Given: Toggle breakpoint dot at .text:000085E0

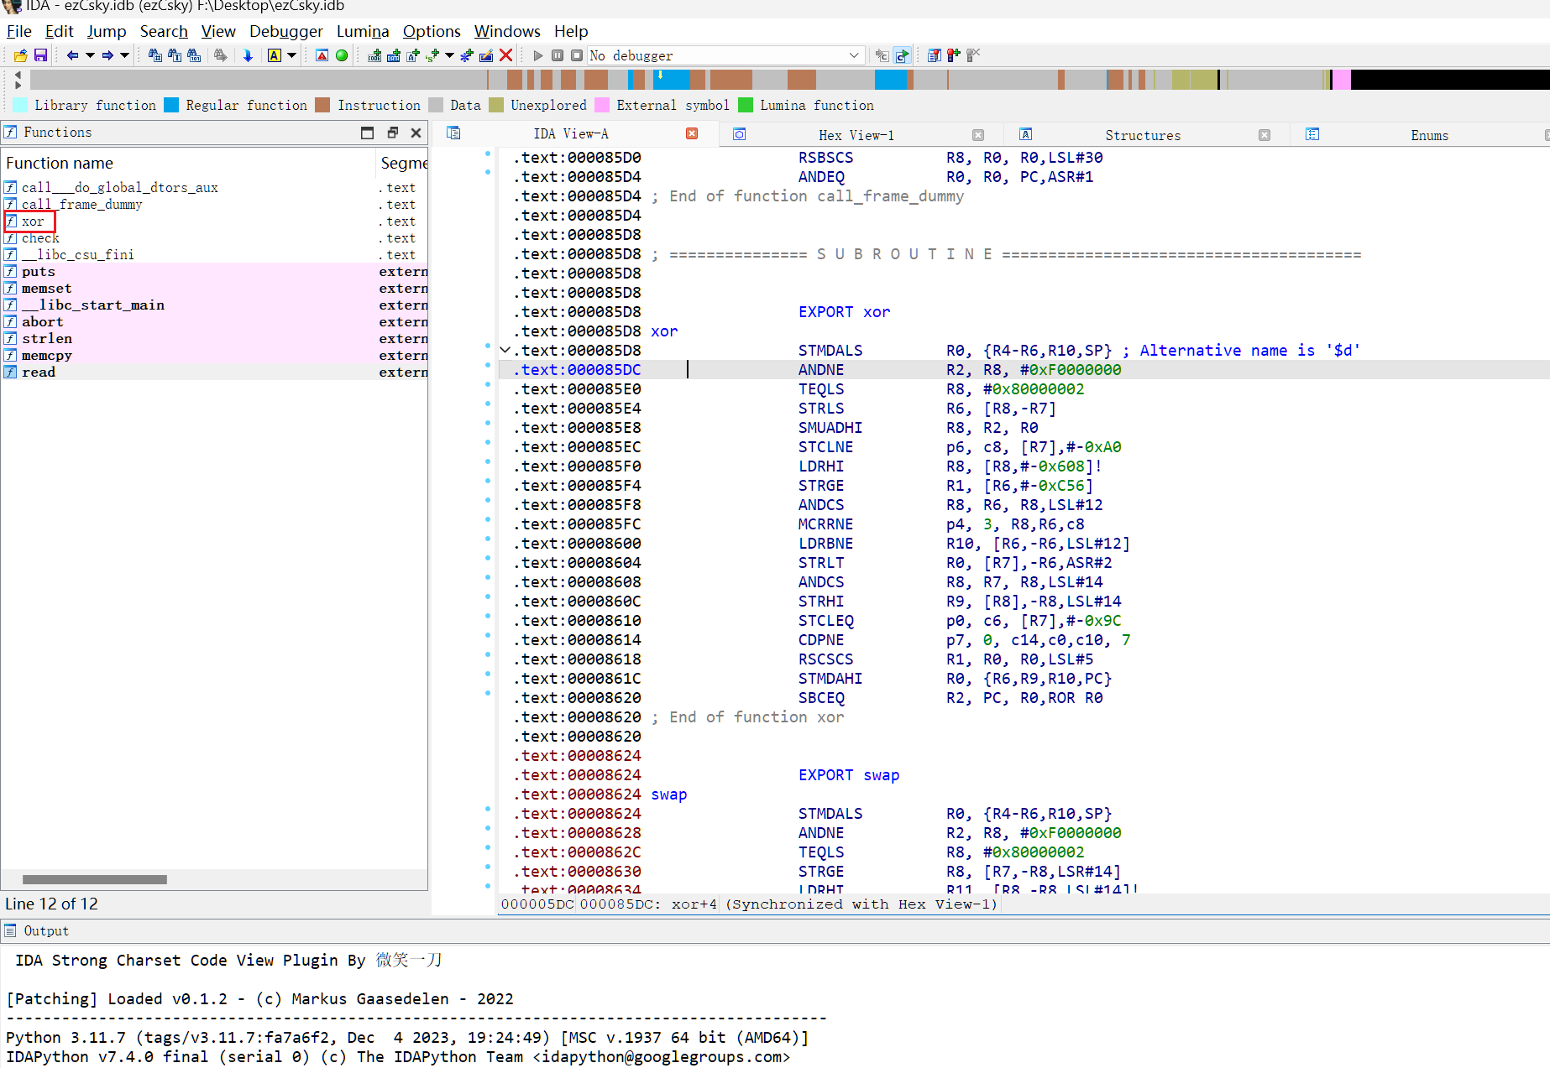Looking at the screenshot, I should pyautogui.click(x=488, y=385).
